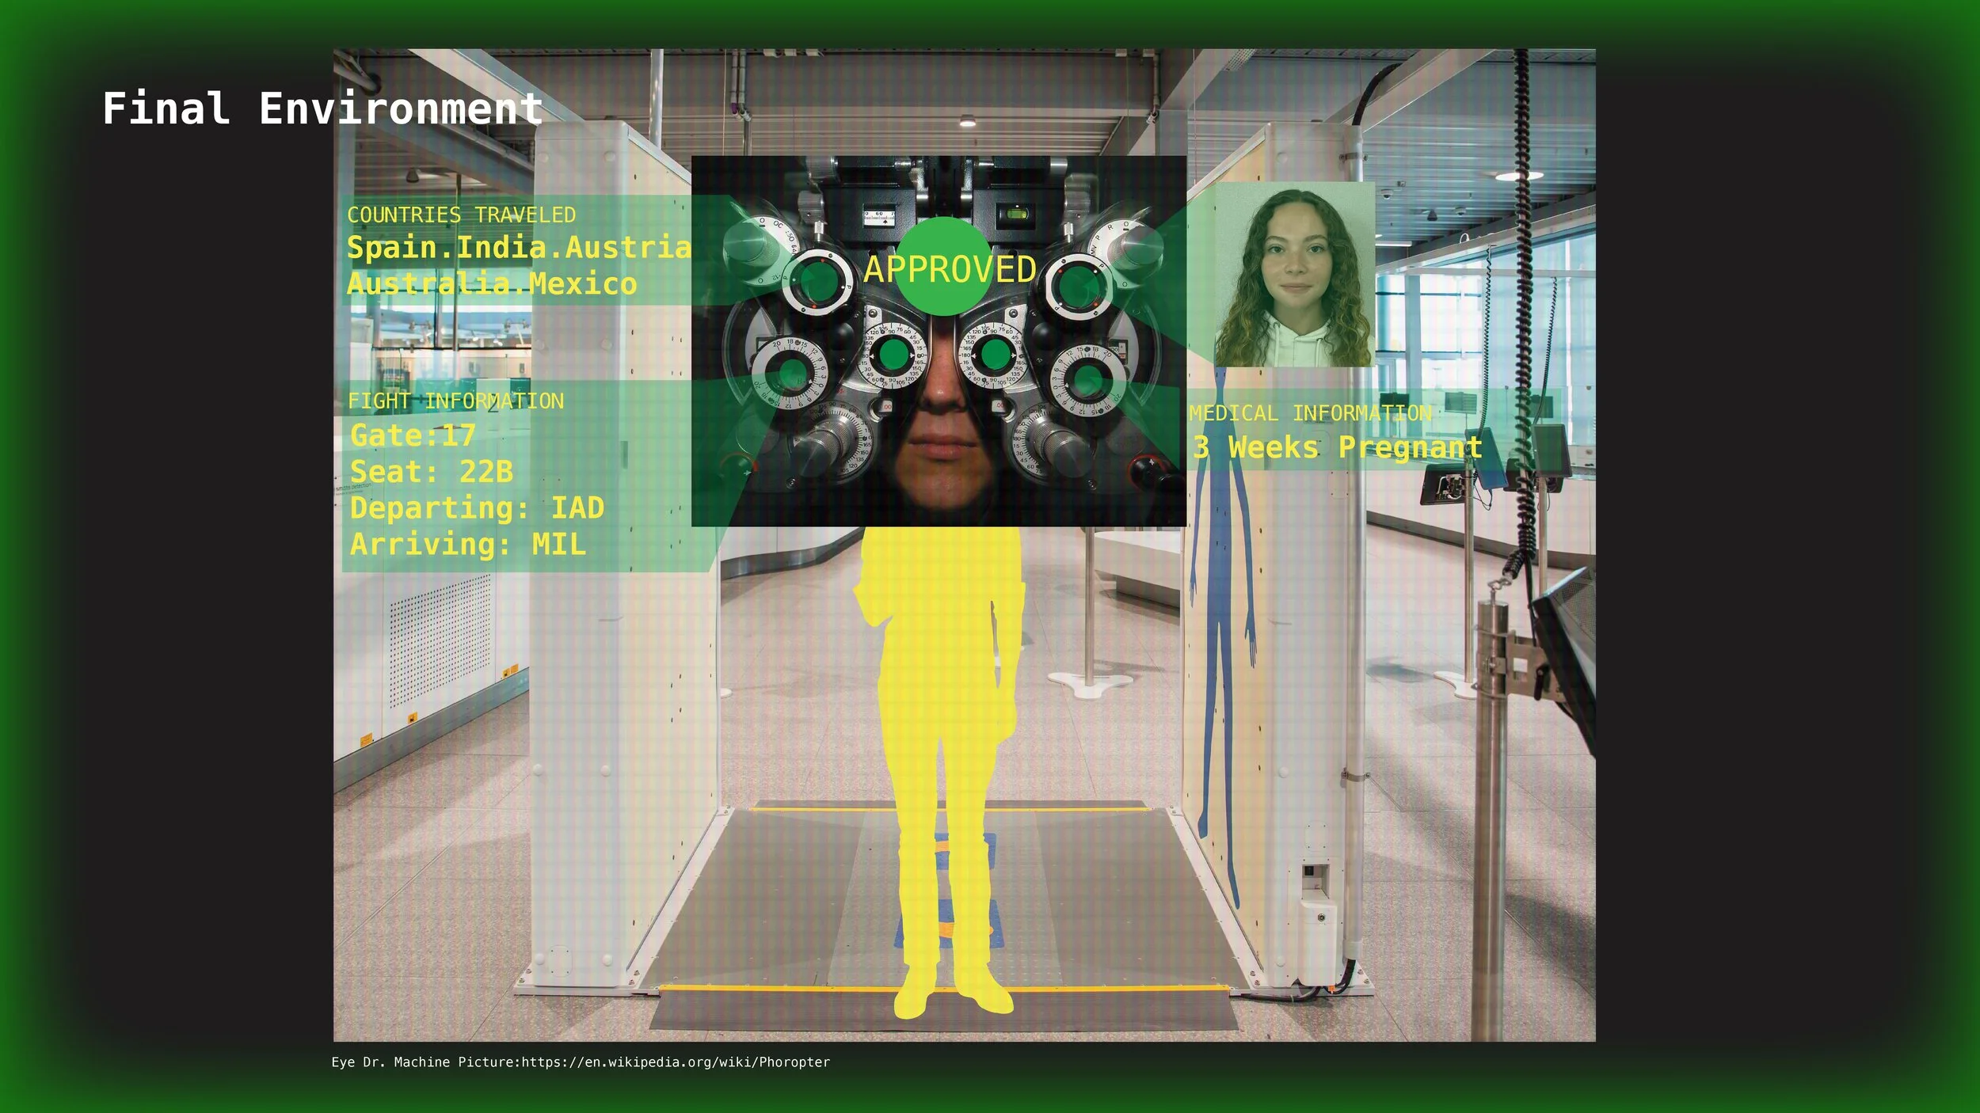Click the Australia.Mexico text line
Image resolution: width=1980 pixels, height=1113 pixels.
(x=491, y=283)
